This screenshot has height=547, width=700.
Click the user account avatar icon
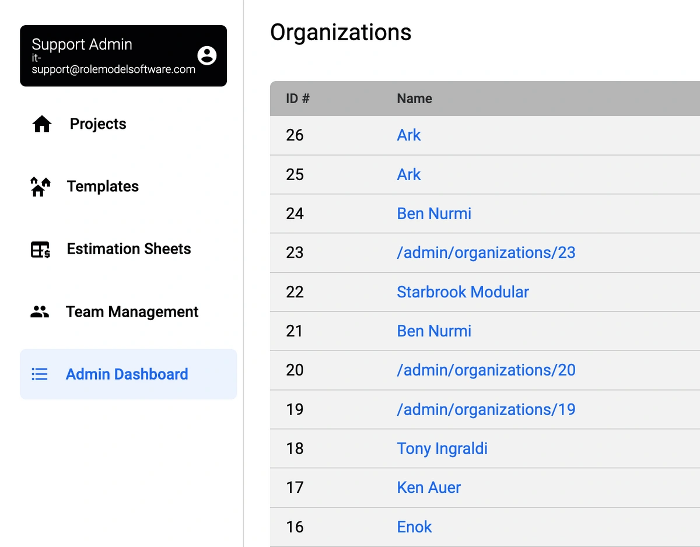207,55
